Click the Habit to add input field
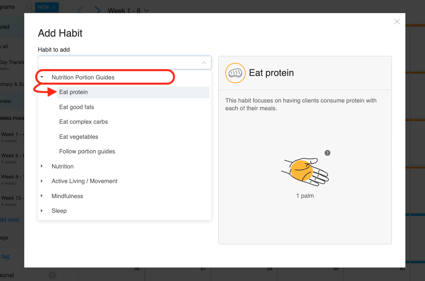 [119, 62]
